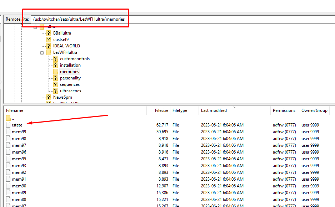This screenshot has height=207, width=335.
Task: Click the BBallultra unknown-folder question mark icon
Action: (49, 33)
